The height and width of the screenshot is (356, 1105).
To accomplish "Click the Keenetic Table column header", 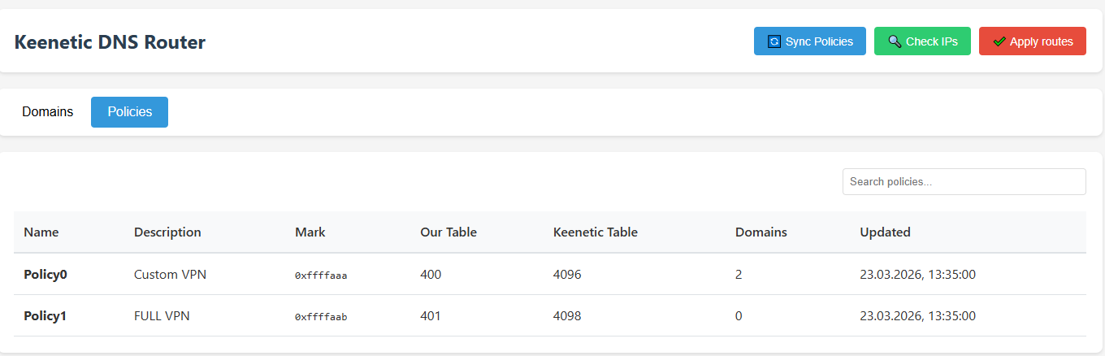I will click(596, 232).
